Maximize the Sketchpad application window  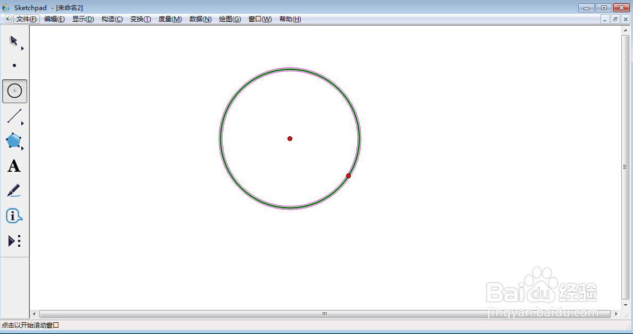pyautogui.click(x=604, y=7)
